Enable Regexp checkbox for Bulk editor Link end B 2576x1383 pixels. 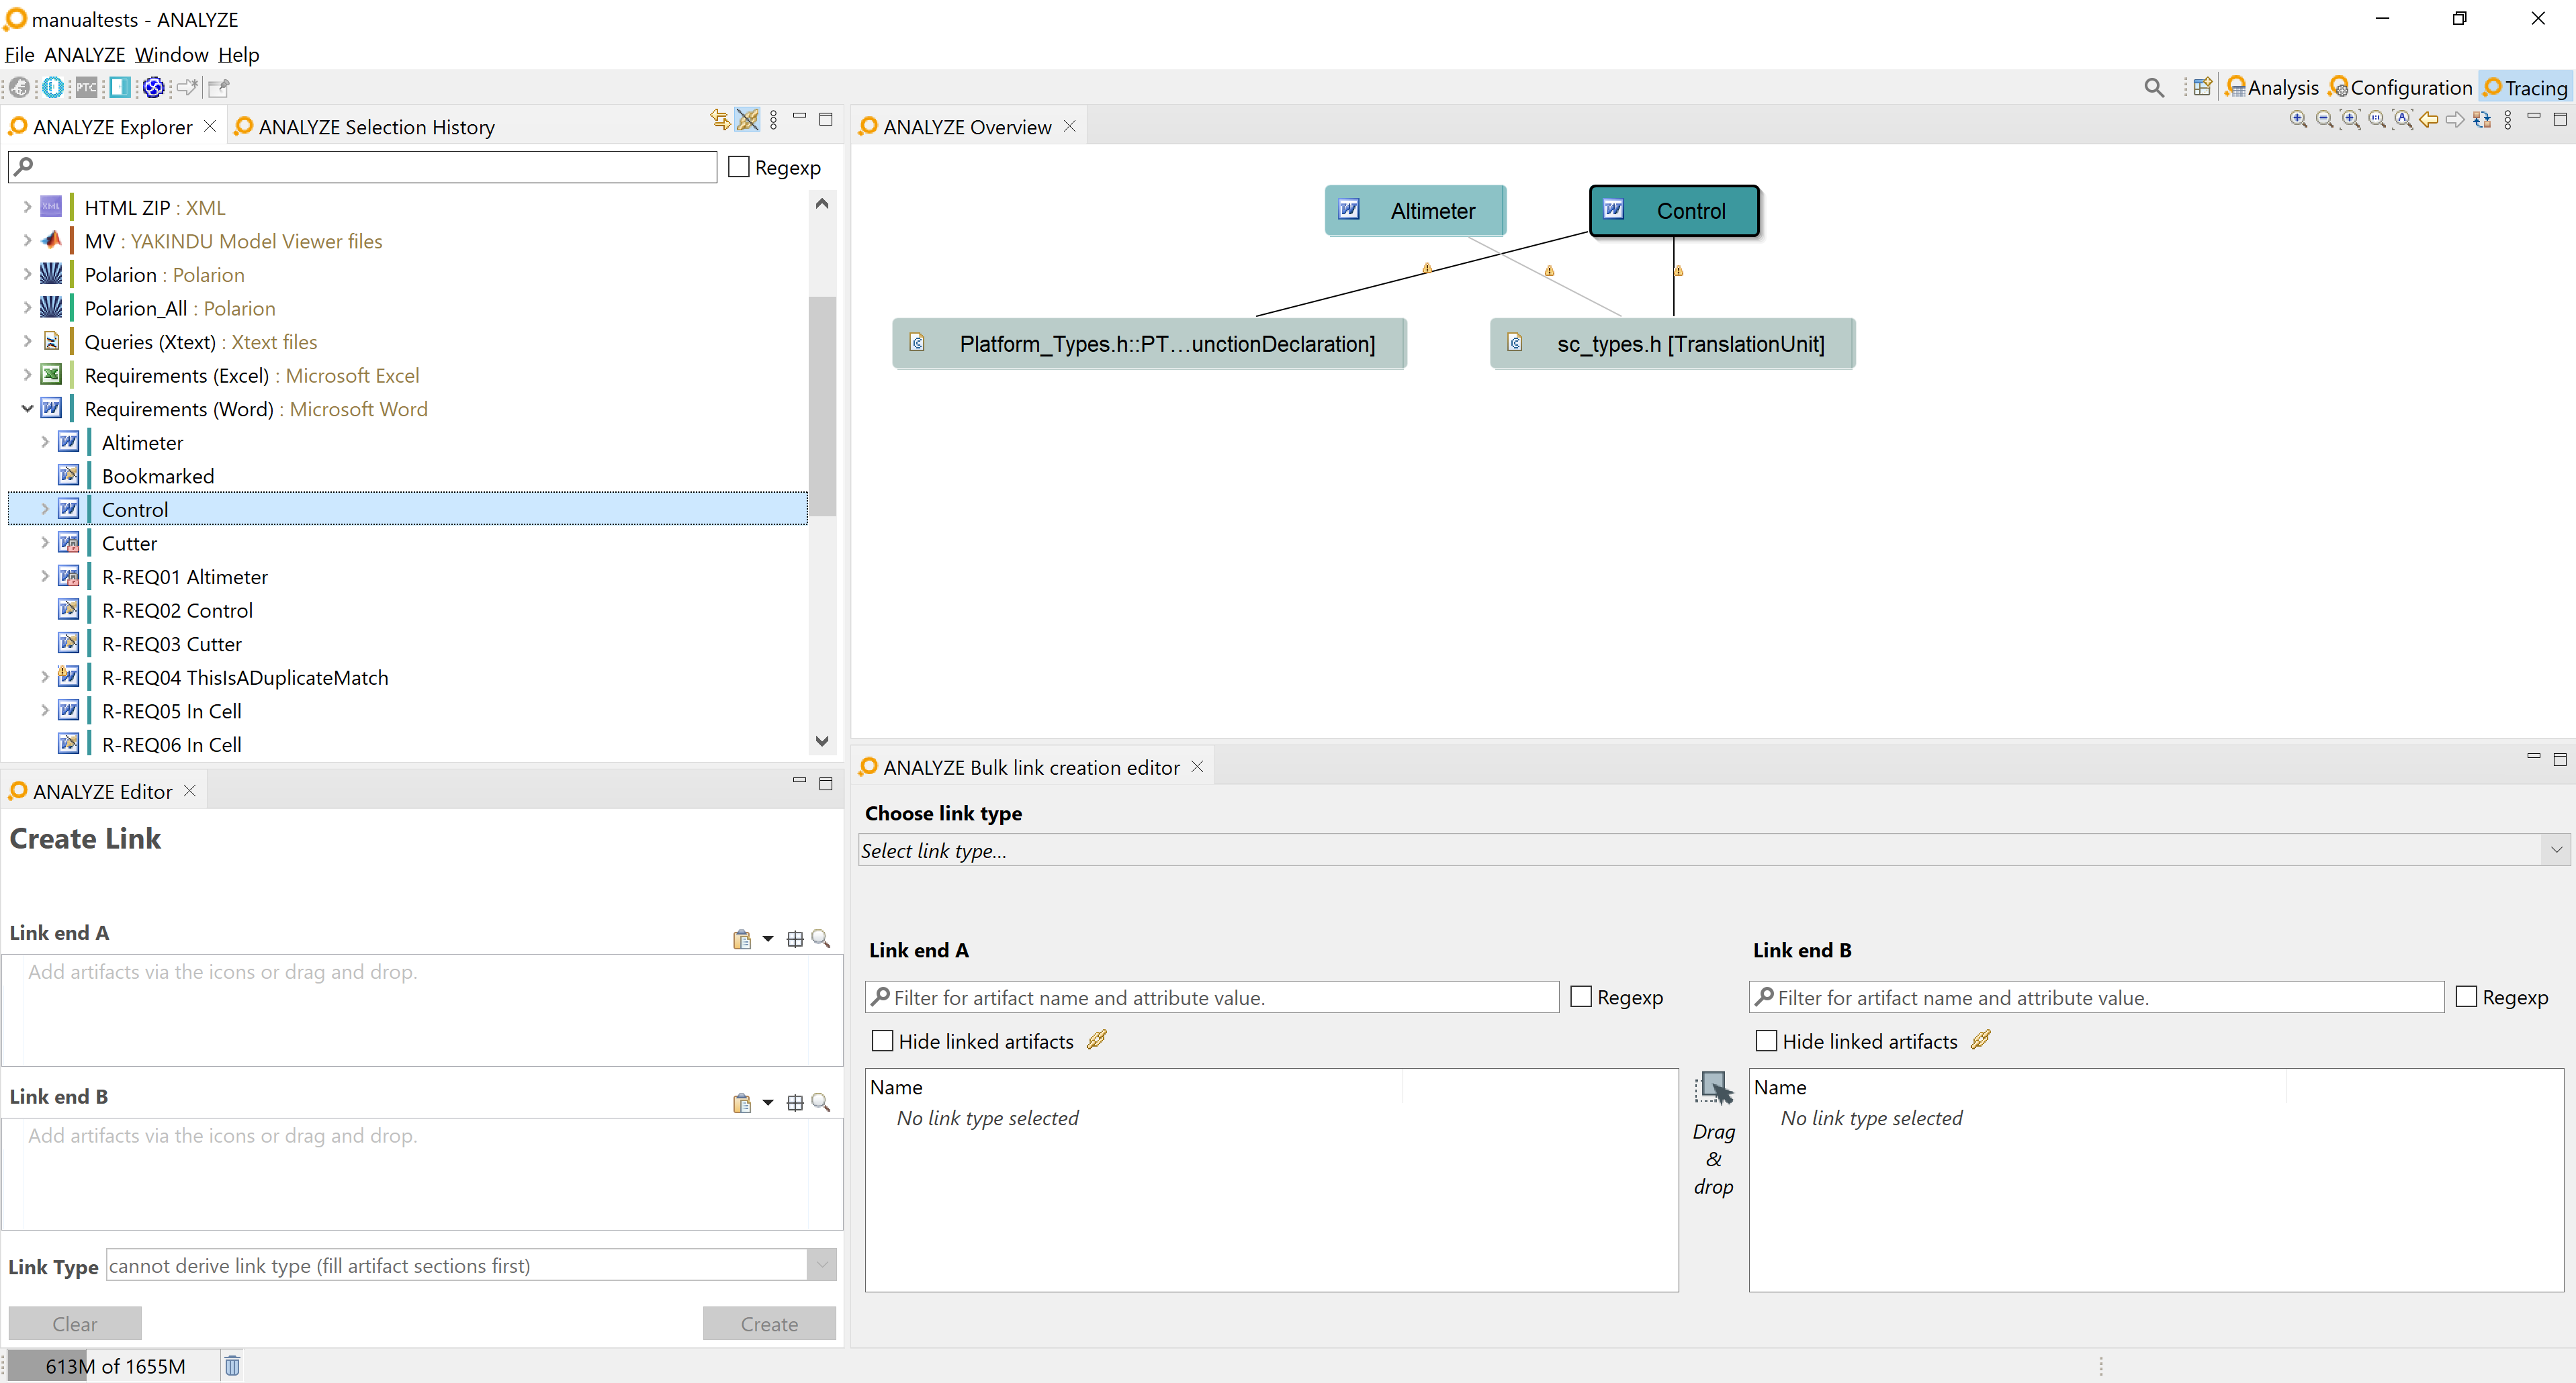pos(2466,996)
